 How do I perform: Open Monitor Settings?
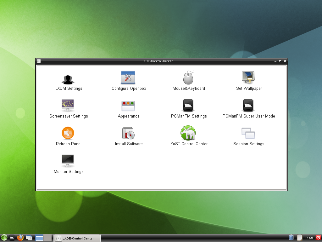(68, 161)
